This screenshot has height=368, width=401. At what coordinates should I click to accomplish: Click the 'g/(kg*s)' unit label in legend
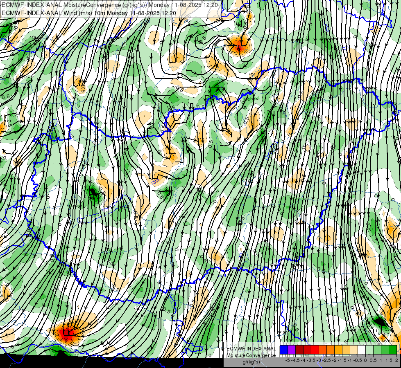(x=251, y=362)
